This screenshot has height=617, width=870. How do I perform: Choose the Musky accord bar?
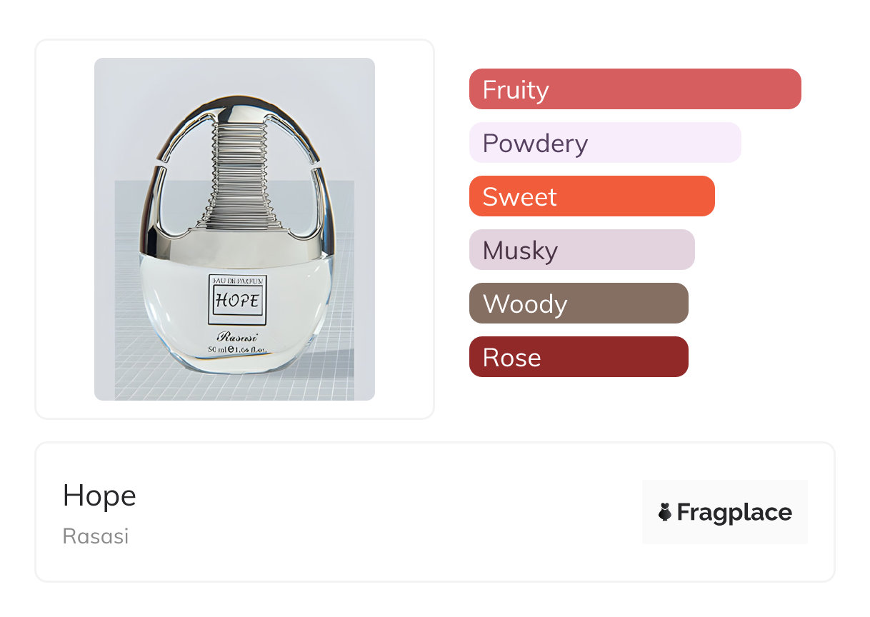click(581, 250)
